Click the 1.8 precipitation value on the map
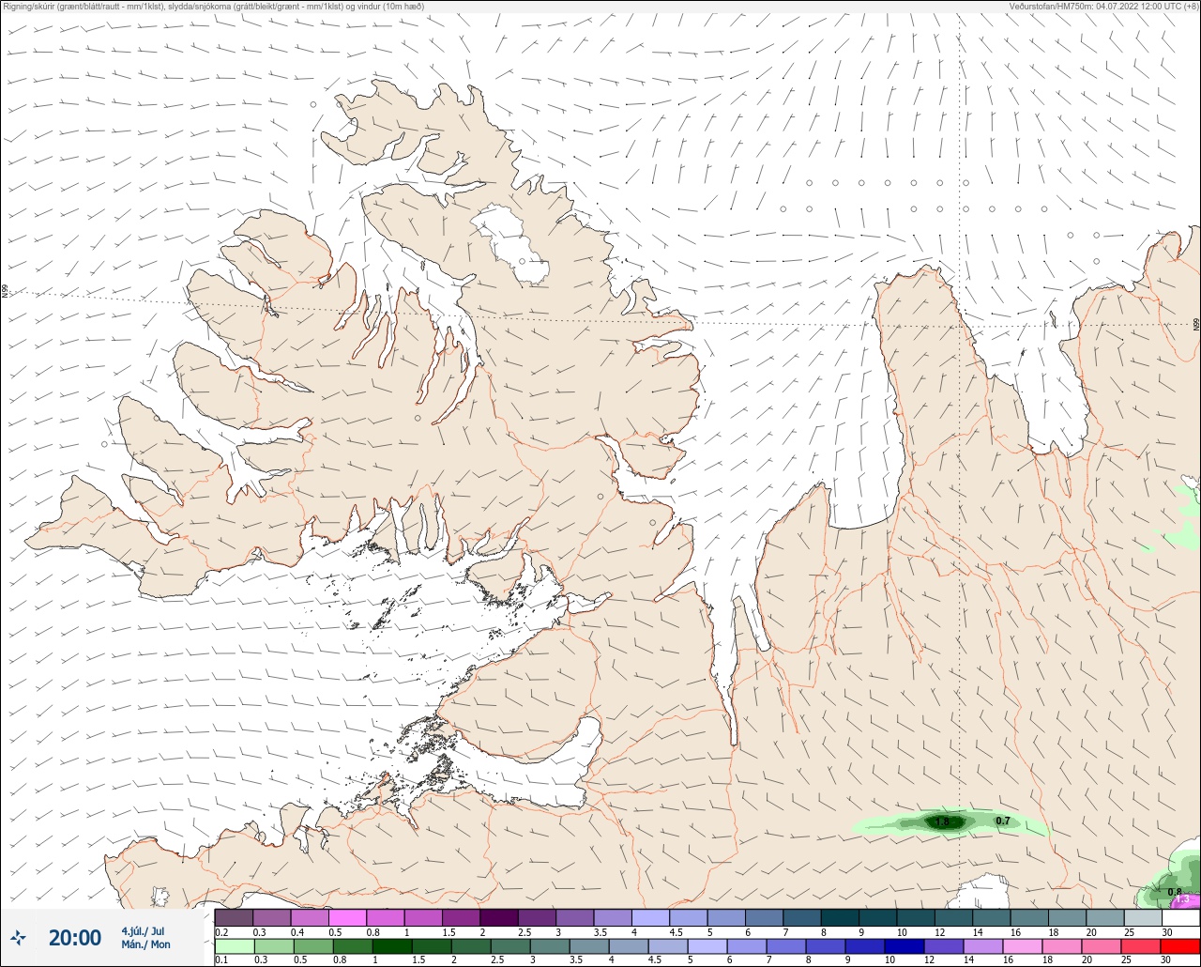This screenshot has height=967, width=1201. click(x=943, y=822)
